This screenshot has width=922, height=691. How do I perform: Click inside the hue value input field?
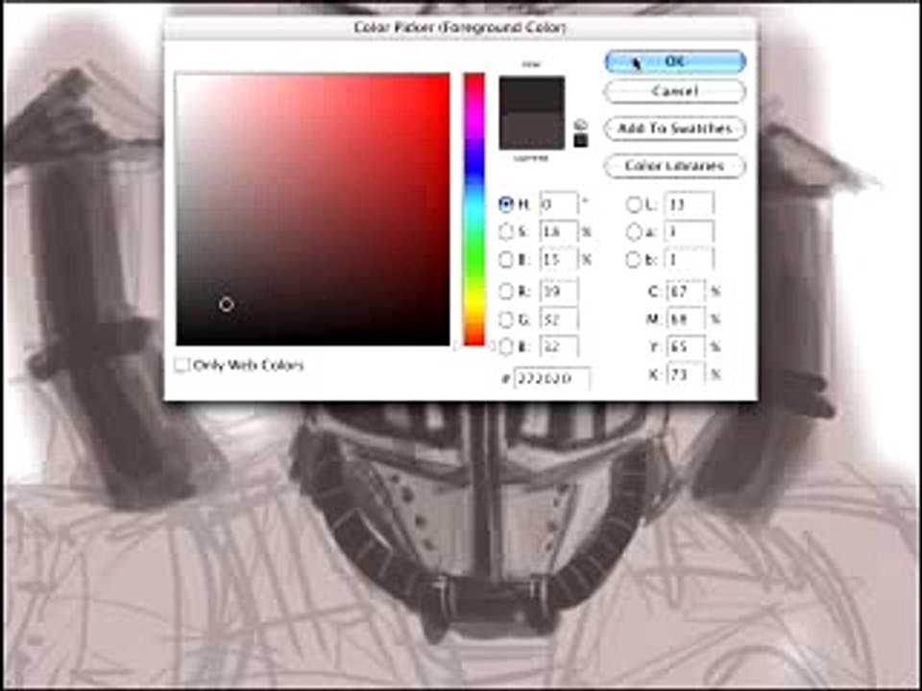point(559,203)
